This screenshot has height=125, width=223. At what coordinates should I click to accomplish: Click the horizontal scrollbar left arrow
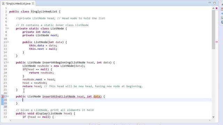[x=10, y=120]
